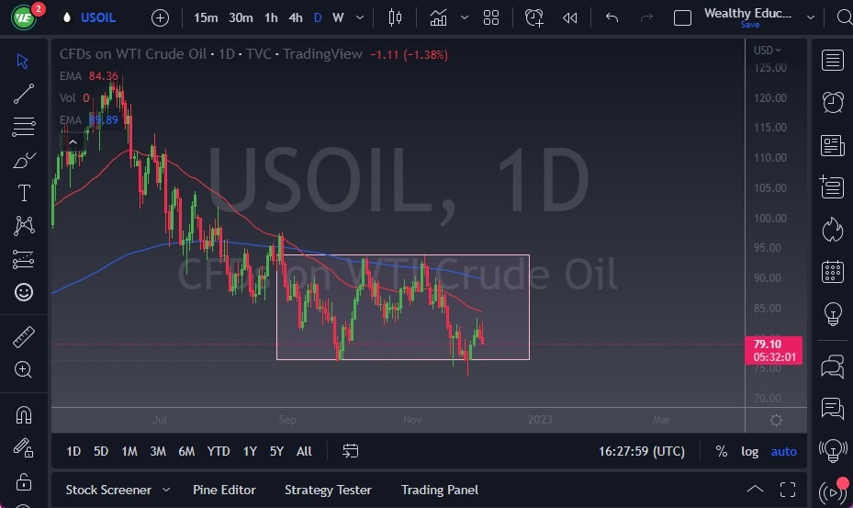This screenshot has height=508, width=853.
Task: Open the chart patterns tool
Action: pos(23,225)
